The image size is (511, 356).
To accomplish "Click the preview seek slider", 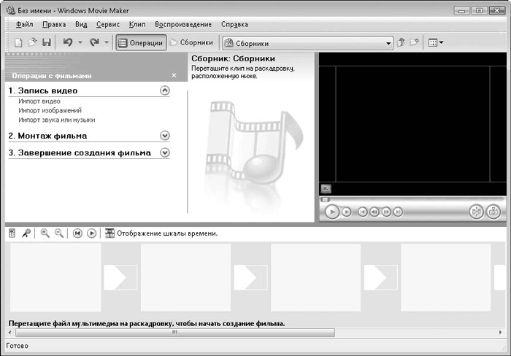I will (x=410, y=199).
